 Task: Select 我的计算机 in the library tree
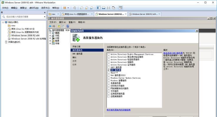point(13,22)
